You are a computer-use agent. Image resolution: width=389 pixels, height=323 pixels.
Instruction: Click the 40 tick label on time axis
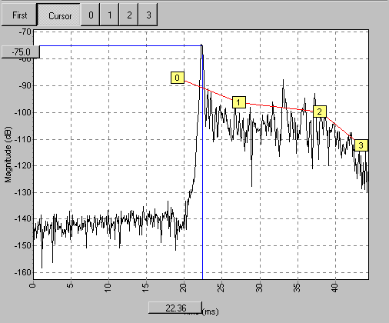pos(335,288)
